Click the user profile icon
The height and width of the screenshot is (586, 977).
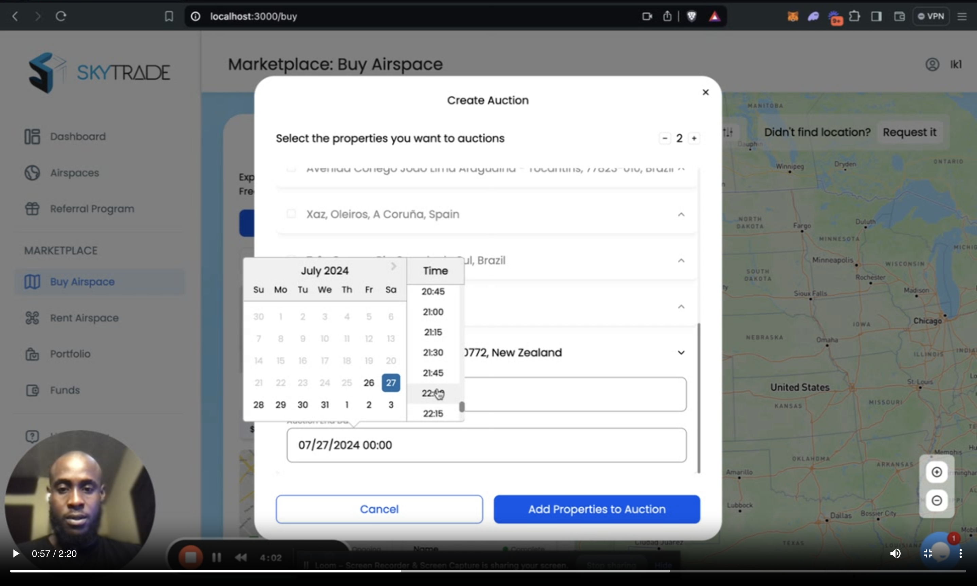(932, 64)
